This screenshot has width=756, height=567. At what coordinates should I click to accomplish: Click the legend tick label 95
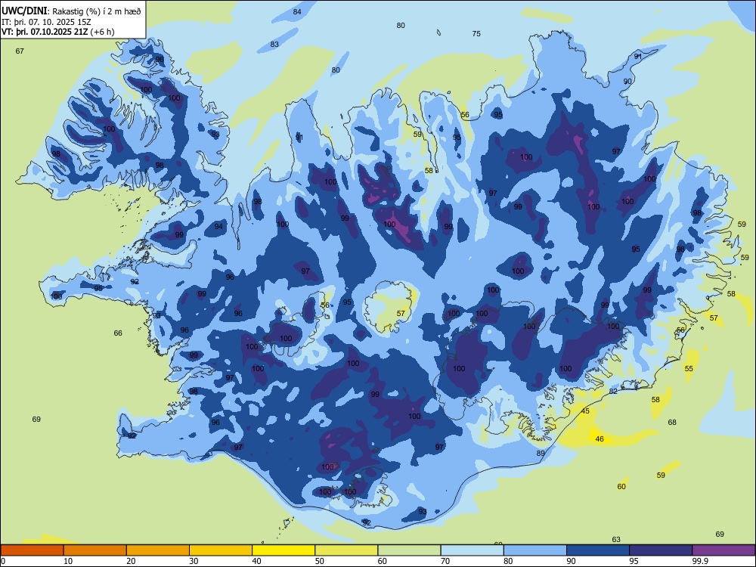click(x=634, y=561)
